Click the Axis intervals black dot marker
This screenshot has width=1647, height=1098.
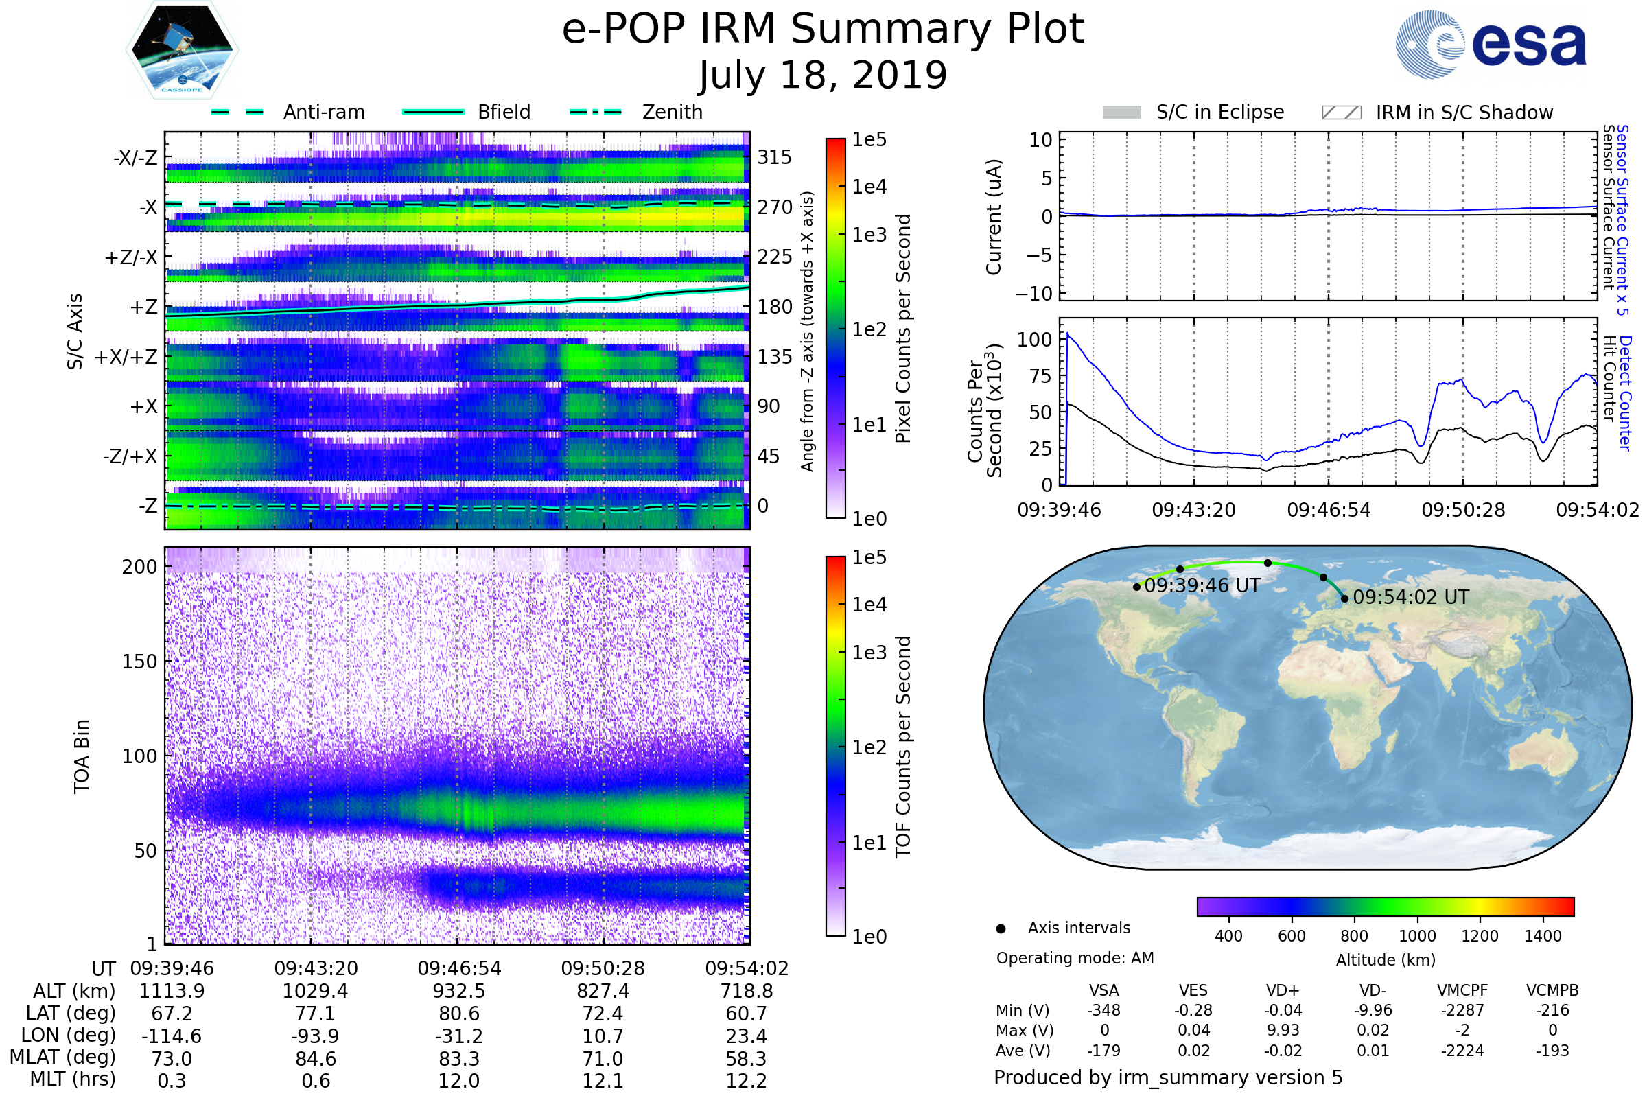click(1001, 928)
